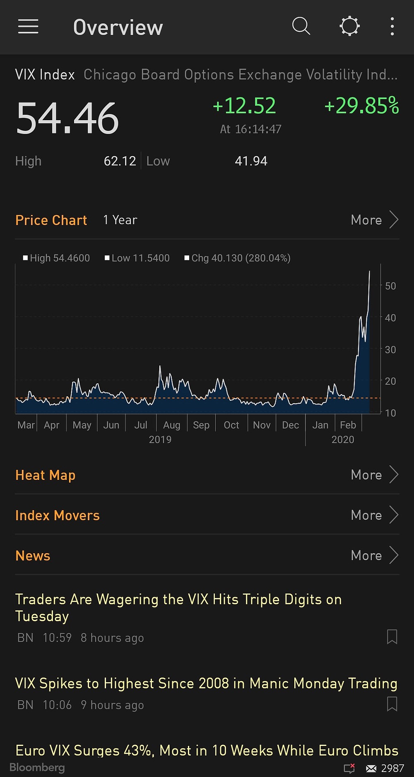414x777 pixels.
Task: Open the Heat Map section
Action: click(x=45, y=475)
